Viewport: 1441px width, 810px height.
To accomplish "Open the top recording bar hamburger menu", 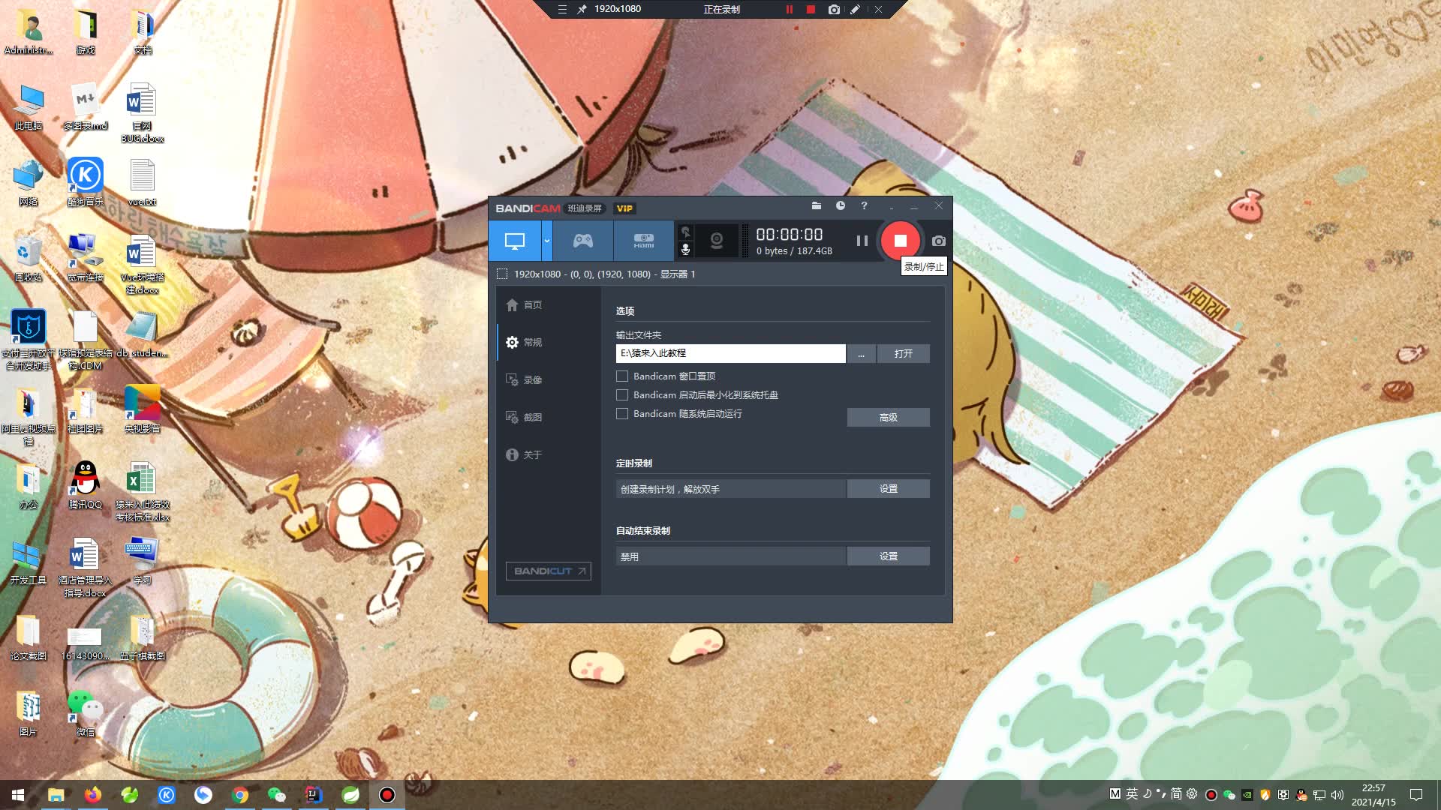I will [x=562, y=9].
